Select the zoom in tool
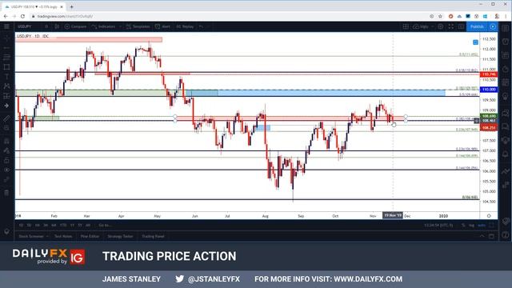 pos(6,128)
